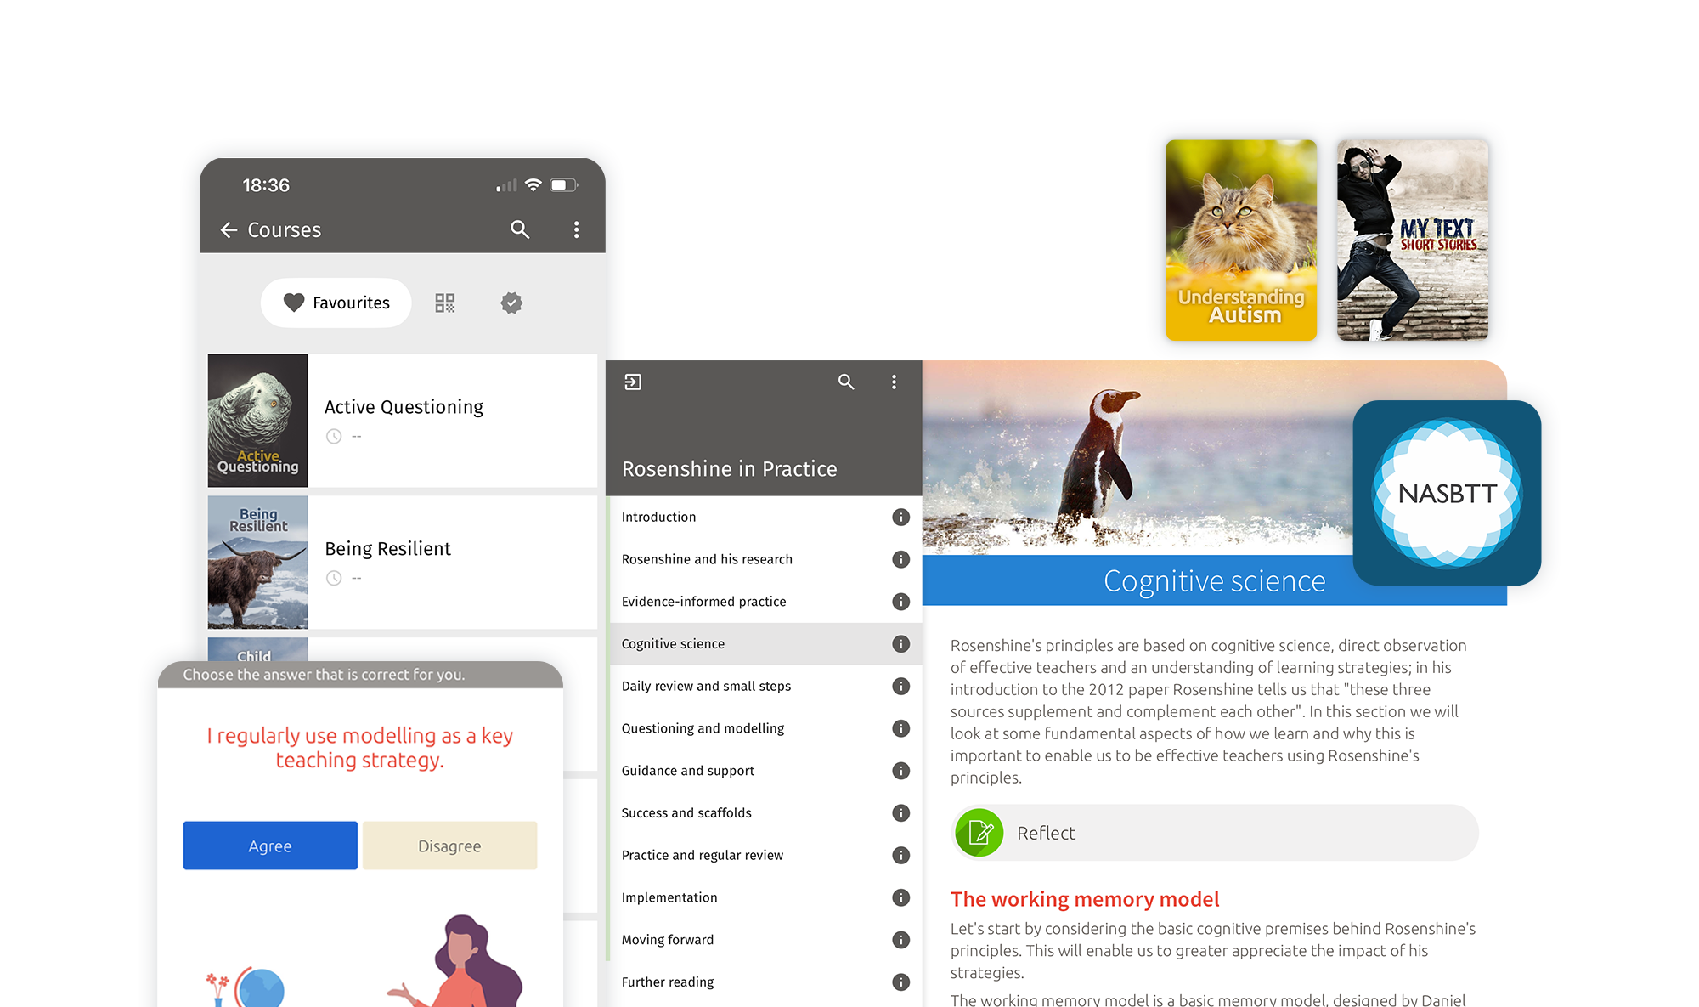Select the Disagree answer option

pos(449,846)
